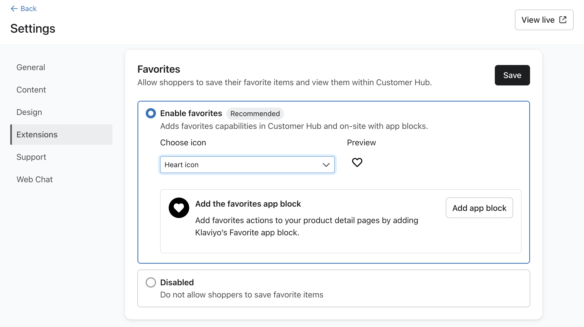584x327 pixels.
Task: Click the favorites app block icon
Action: point(179,207)
